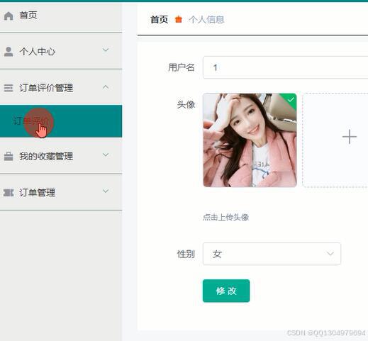
Task: Go to 首页 in the breadcrumb
Action: tap(160, 19)
